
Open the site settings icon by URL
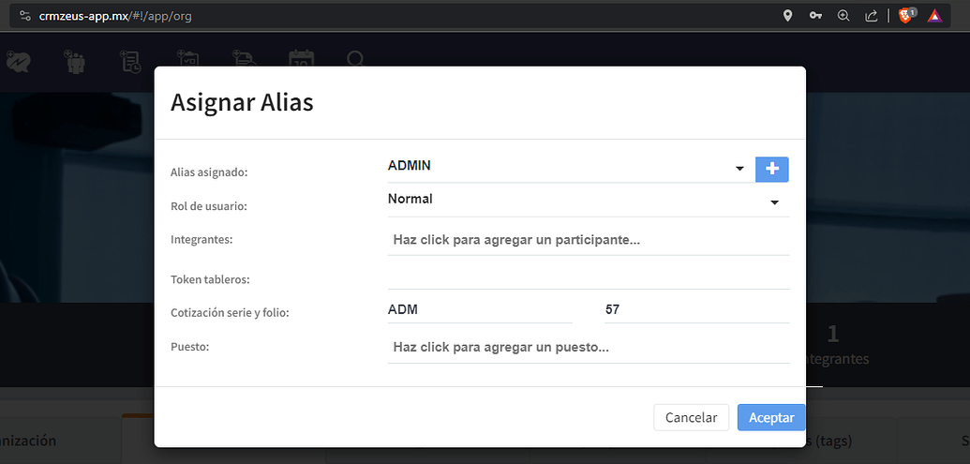pyautogui.click(x=25, y=16)
